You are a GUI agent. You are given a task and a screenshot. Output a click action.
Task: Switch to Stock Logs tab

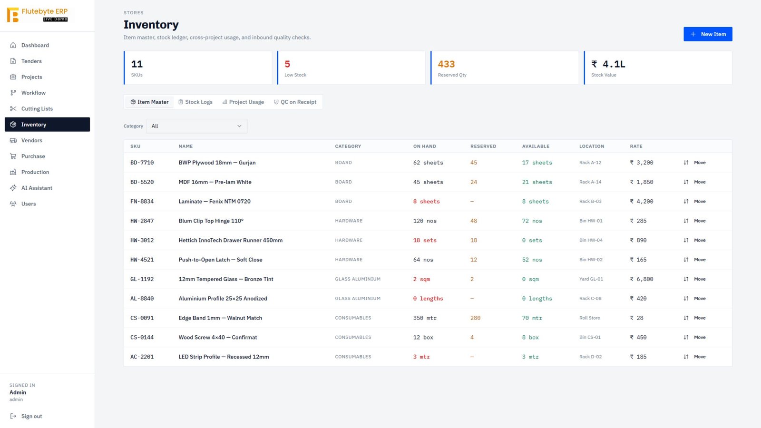195,102
